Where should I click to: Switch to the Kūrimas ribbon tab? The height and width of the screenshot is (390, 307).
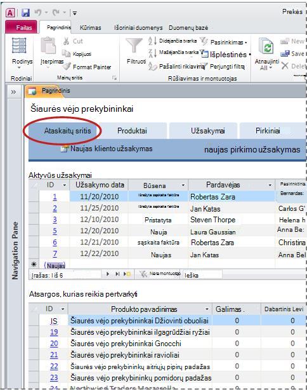pyautogui.click(x=91, y=27)
